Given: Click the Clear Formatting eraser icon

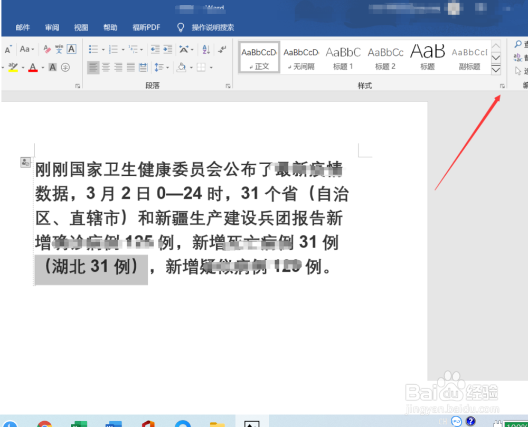Looking at the screenshot, I should click(47, 49).
